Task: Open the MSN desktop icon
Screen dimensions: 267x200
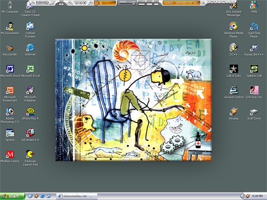Action: click(x=254, y=7)
